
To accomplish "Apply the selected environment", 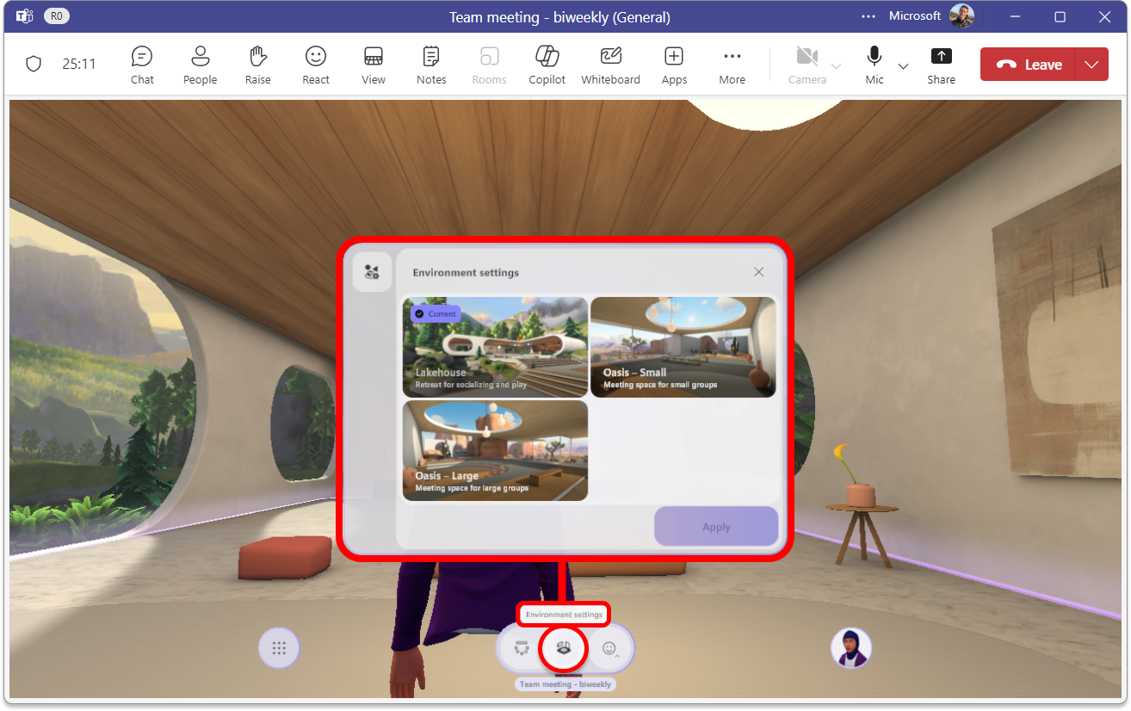I will click(716, 526).
